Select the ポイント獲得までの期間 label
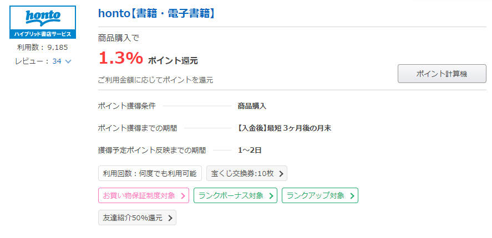492x238 pixels. [137, 128]
